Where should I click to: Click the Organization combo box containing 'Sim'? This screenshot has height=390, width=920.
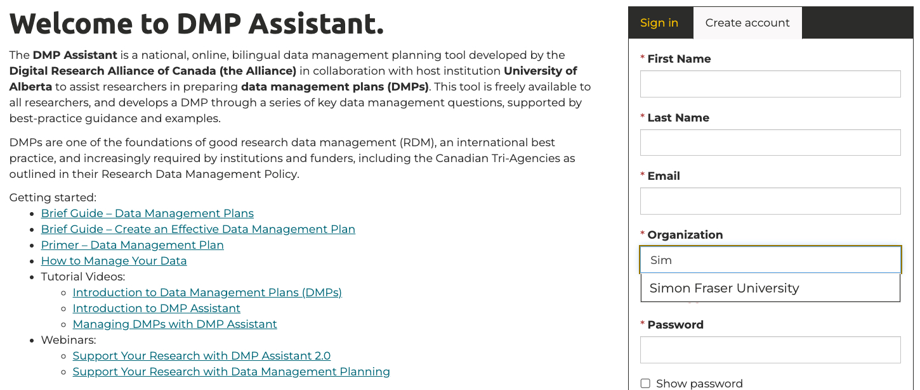pos(770,260)
